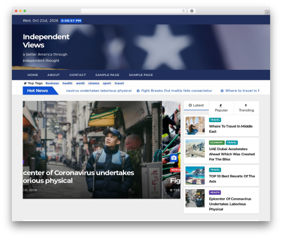Select the cinema tag

click(x=94, y=83)
